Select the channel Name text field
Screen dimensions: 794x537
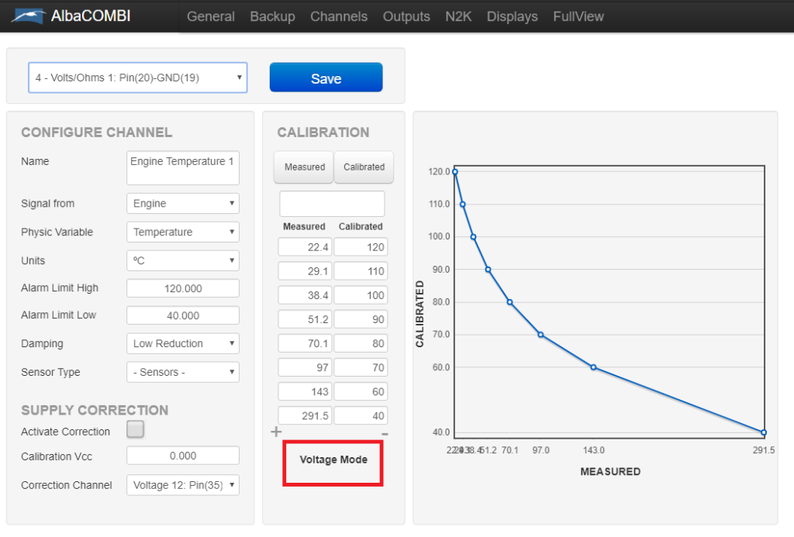(183, 167)
